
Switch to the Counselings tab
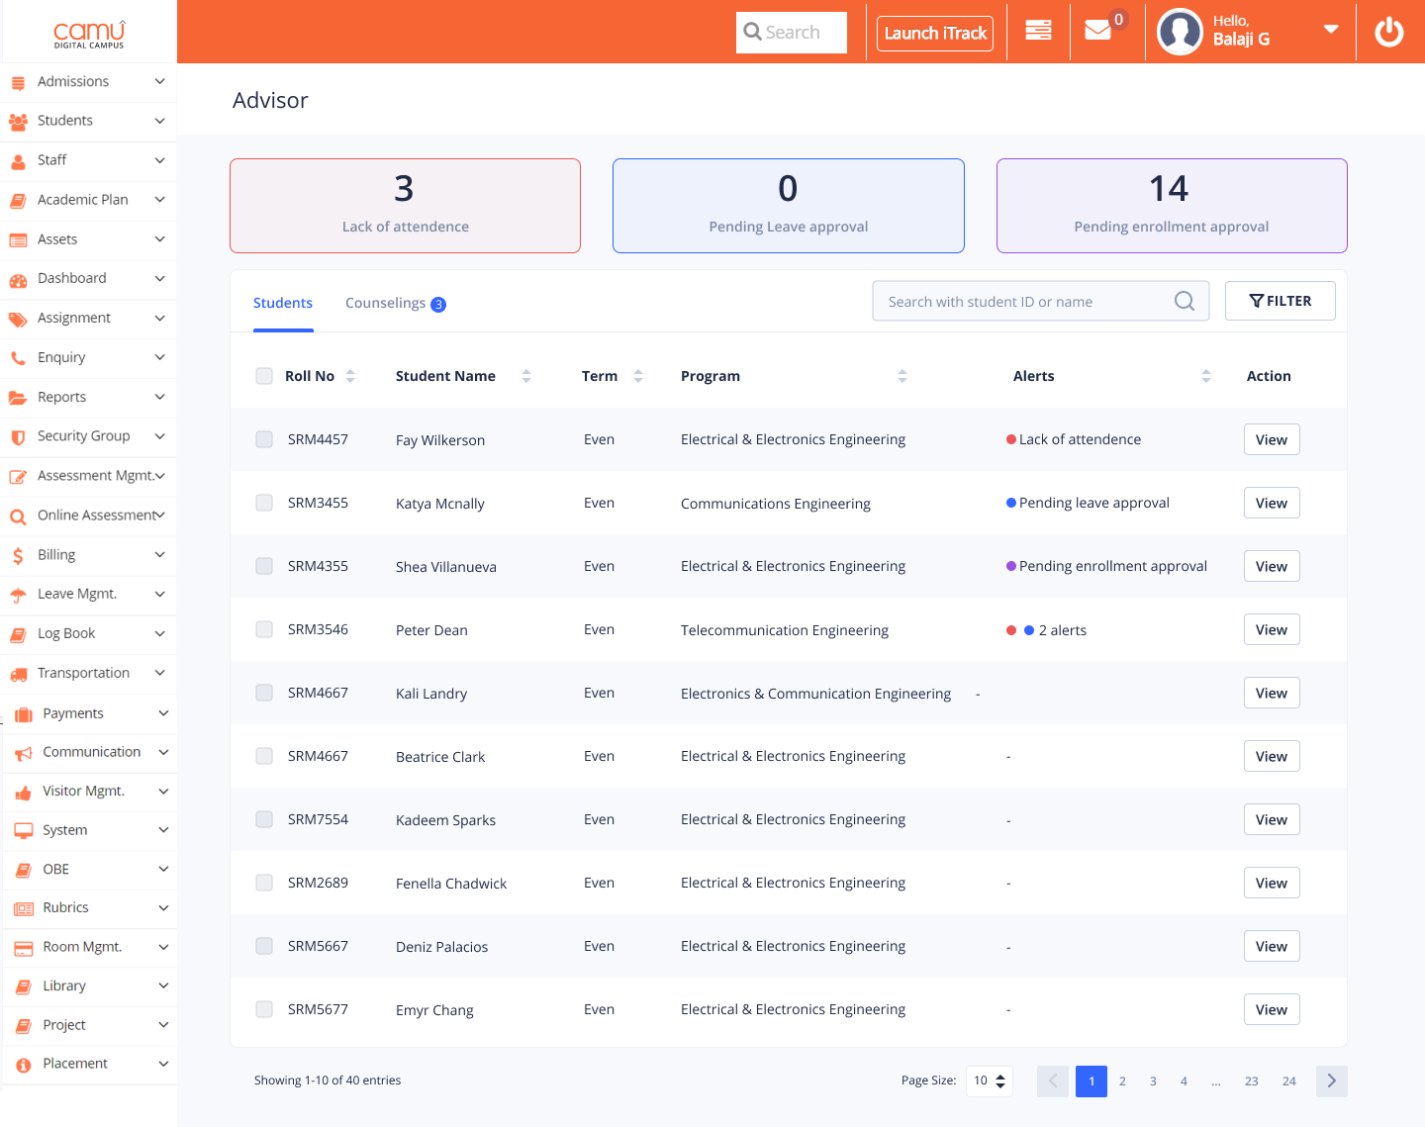[387, 303]
